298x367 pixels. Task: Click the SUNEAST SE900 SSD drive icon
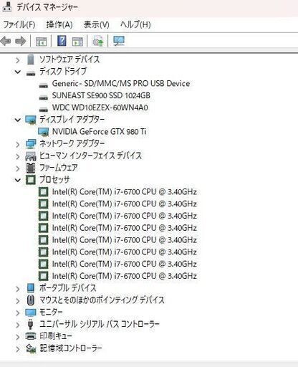(43, 97)
